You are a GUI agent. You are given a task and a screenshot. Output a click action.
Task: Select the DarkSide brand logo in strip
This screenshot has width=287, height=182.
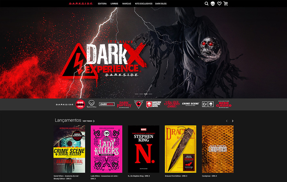pyautogui.click(x=65, y=104)
